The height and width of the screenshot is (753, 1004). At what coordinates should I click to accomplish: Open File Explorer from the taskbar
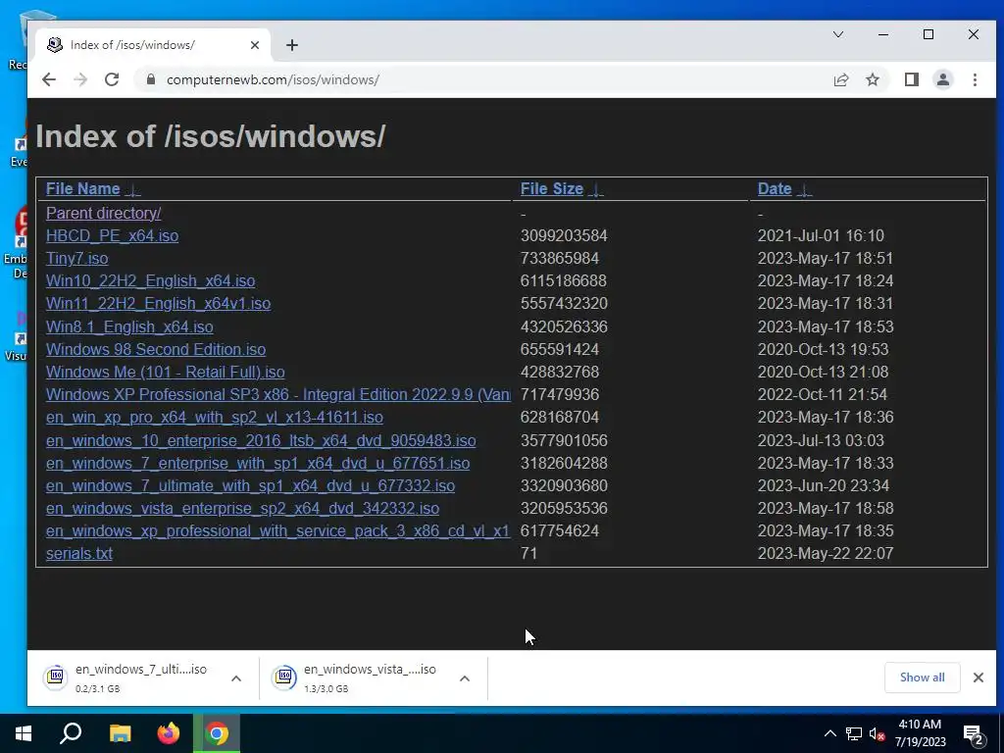click(x=120, y=733)
